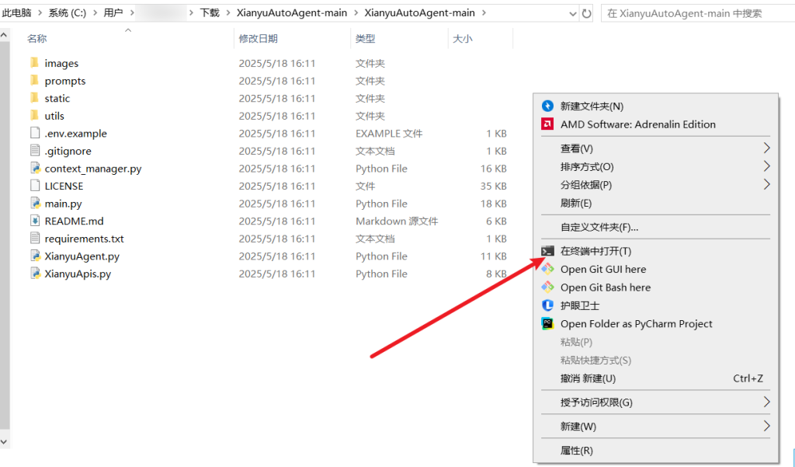Image resolution: width=795 pixels, height=467 pixels.
Task: Click the search box for XianyuAutoAgent-main
Action: [x=695, y=13]
